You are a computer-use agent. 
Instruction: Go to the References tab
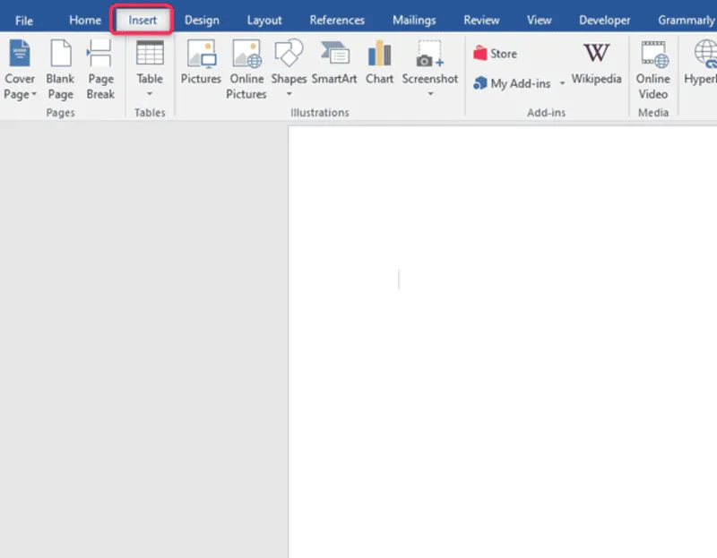[337, 20]
